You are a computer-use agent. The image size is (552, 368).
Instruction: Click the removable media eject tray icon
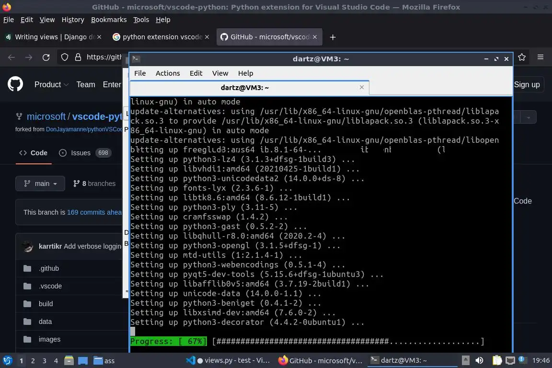[465, 360]
